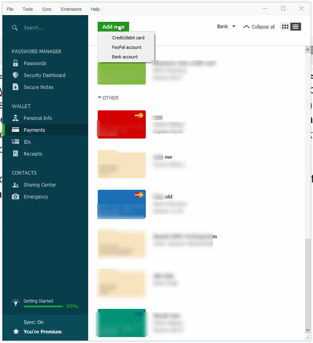Switch to list view layout
This screenshot has width=313, height=343.
(x=296, y=27)
